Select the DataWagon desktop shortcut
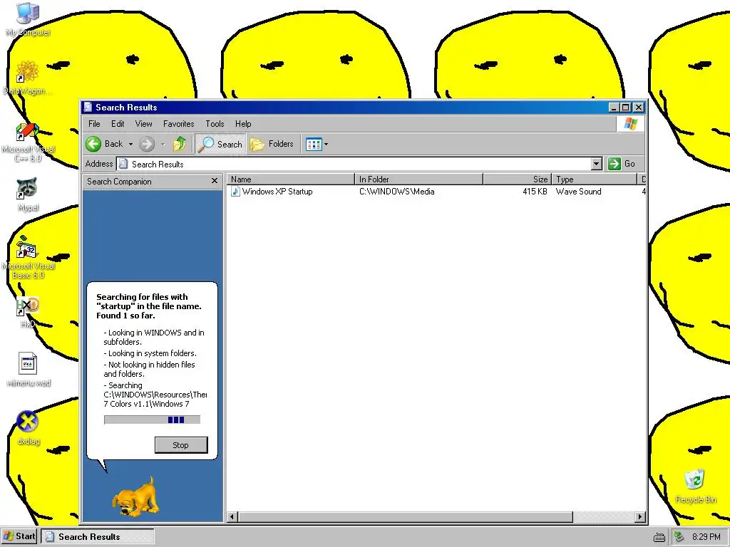The width and height of the screenshot is (730, 547). click(27, 78)
